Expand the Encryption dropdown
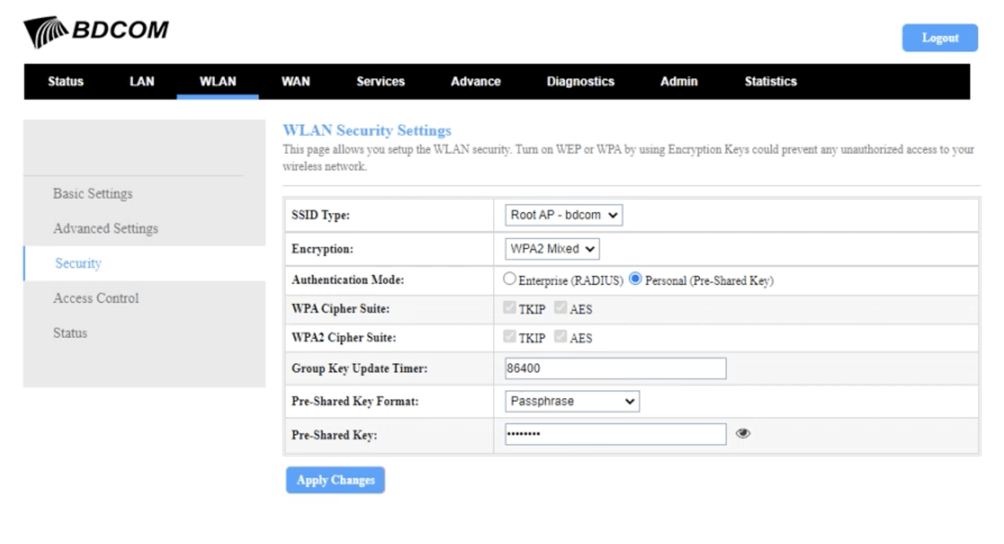The image size is (1004, 544). click(552, 249)
